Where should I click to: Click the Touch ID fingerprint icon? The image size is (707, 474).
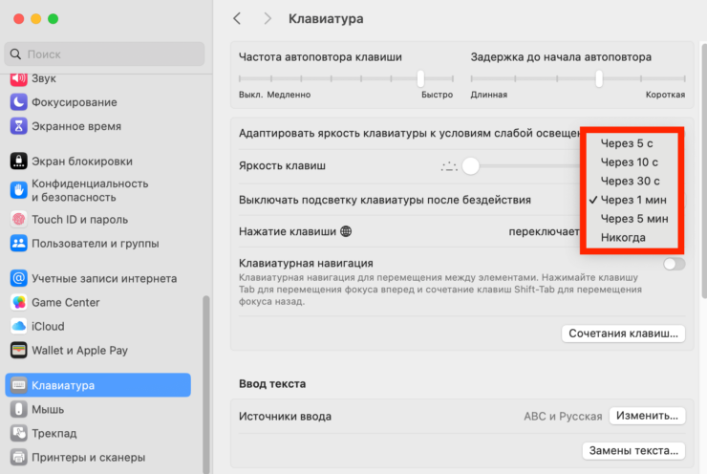pyautogui.click(x=18, y=219)
